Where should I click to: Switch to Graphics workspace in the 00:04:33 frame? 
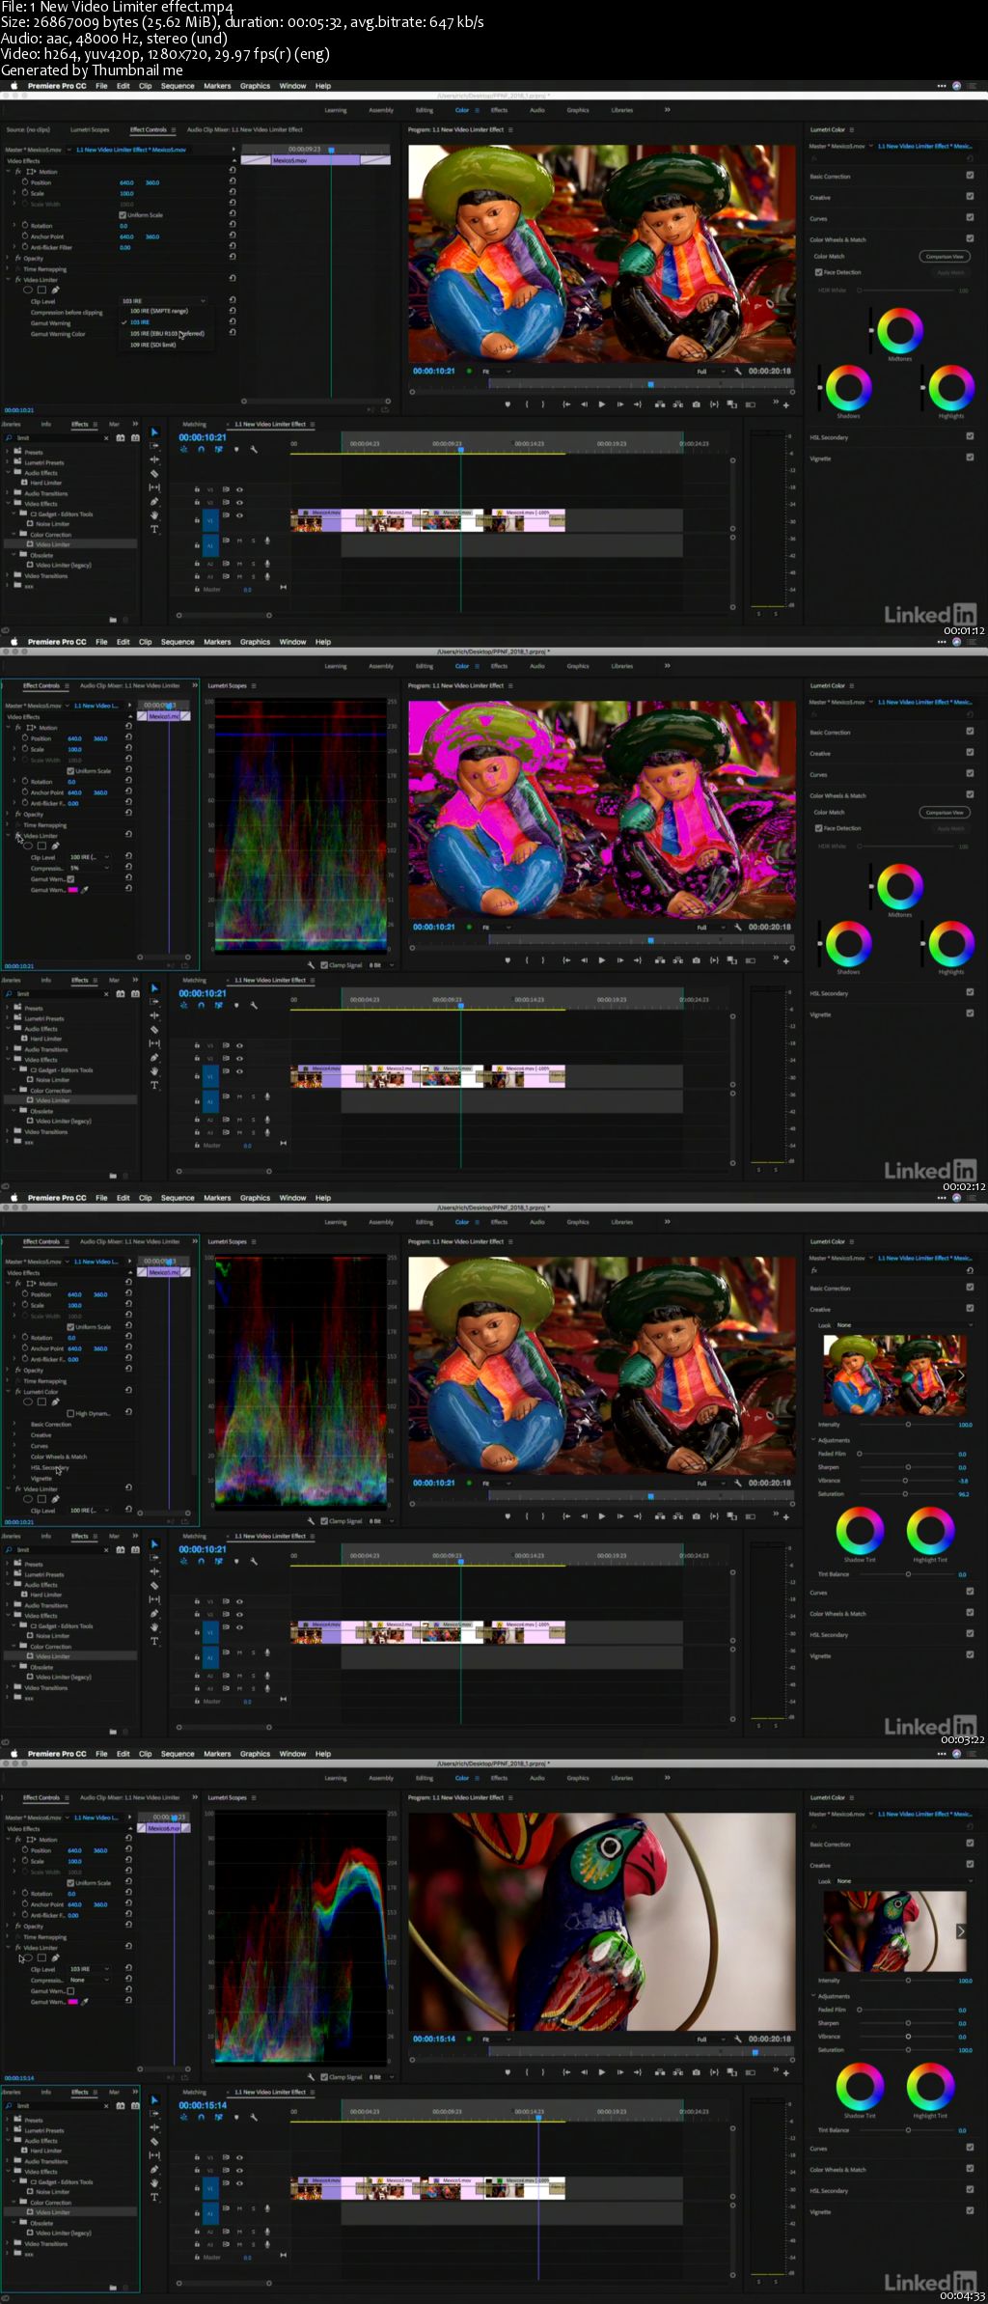tap(578, 1778)
